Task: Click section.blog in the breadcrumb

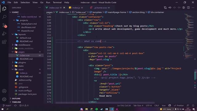Action: pyautogui.click(x=138, y=12)
